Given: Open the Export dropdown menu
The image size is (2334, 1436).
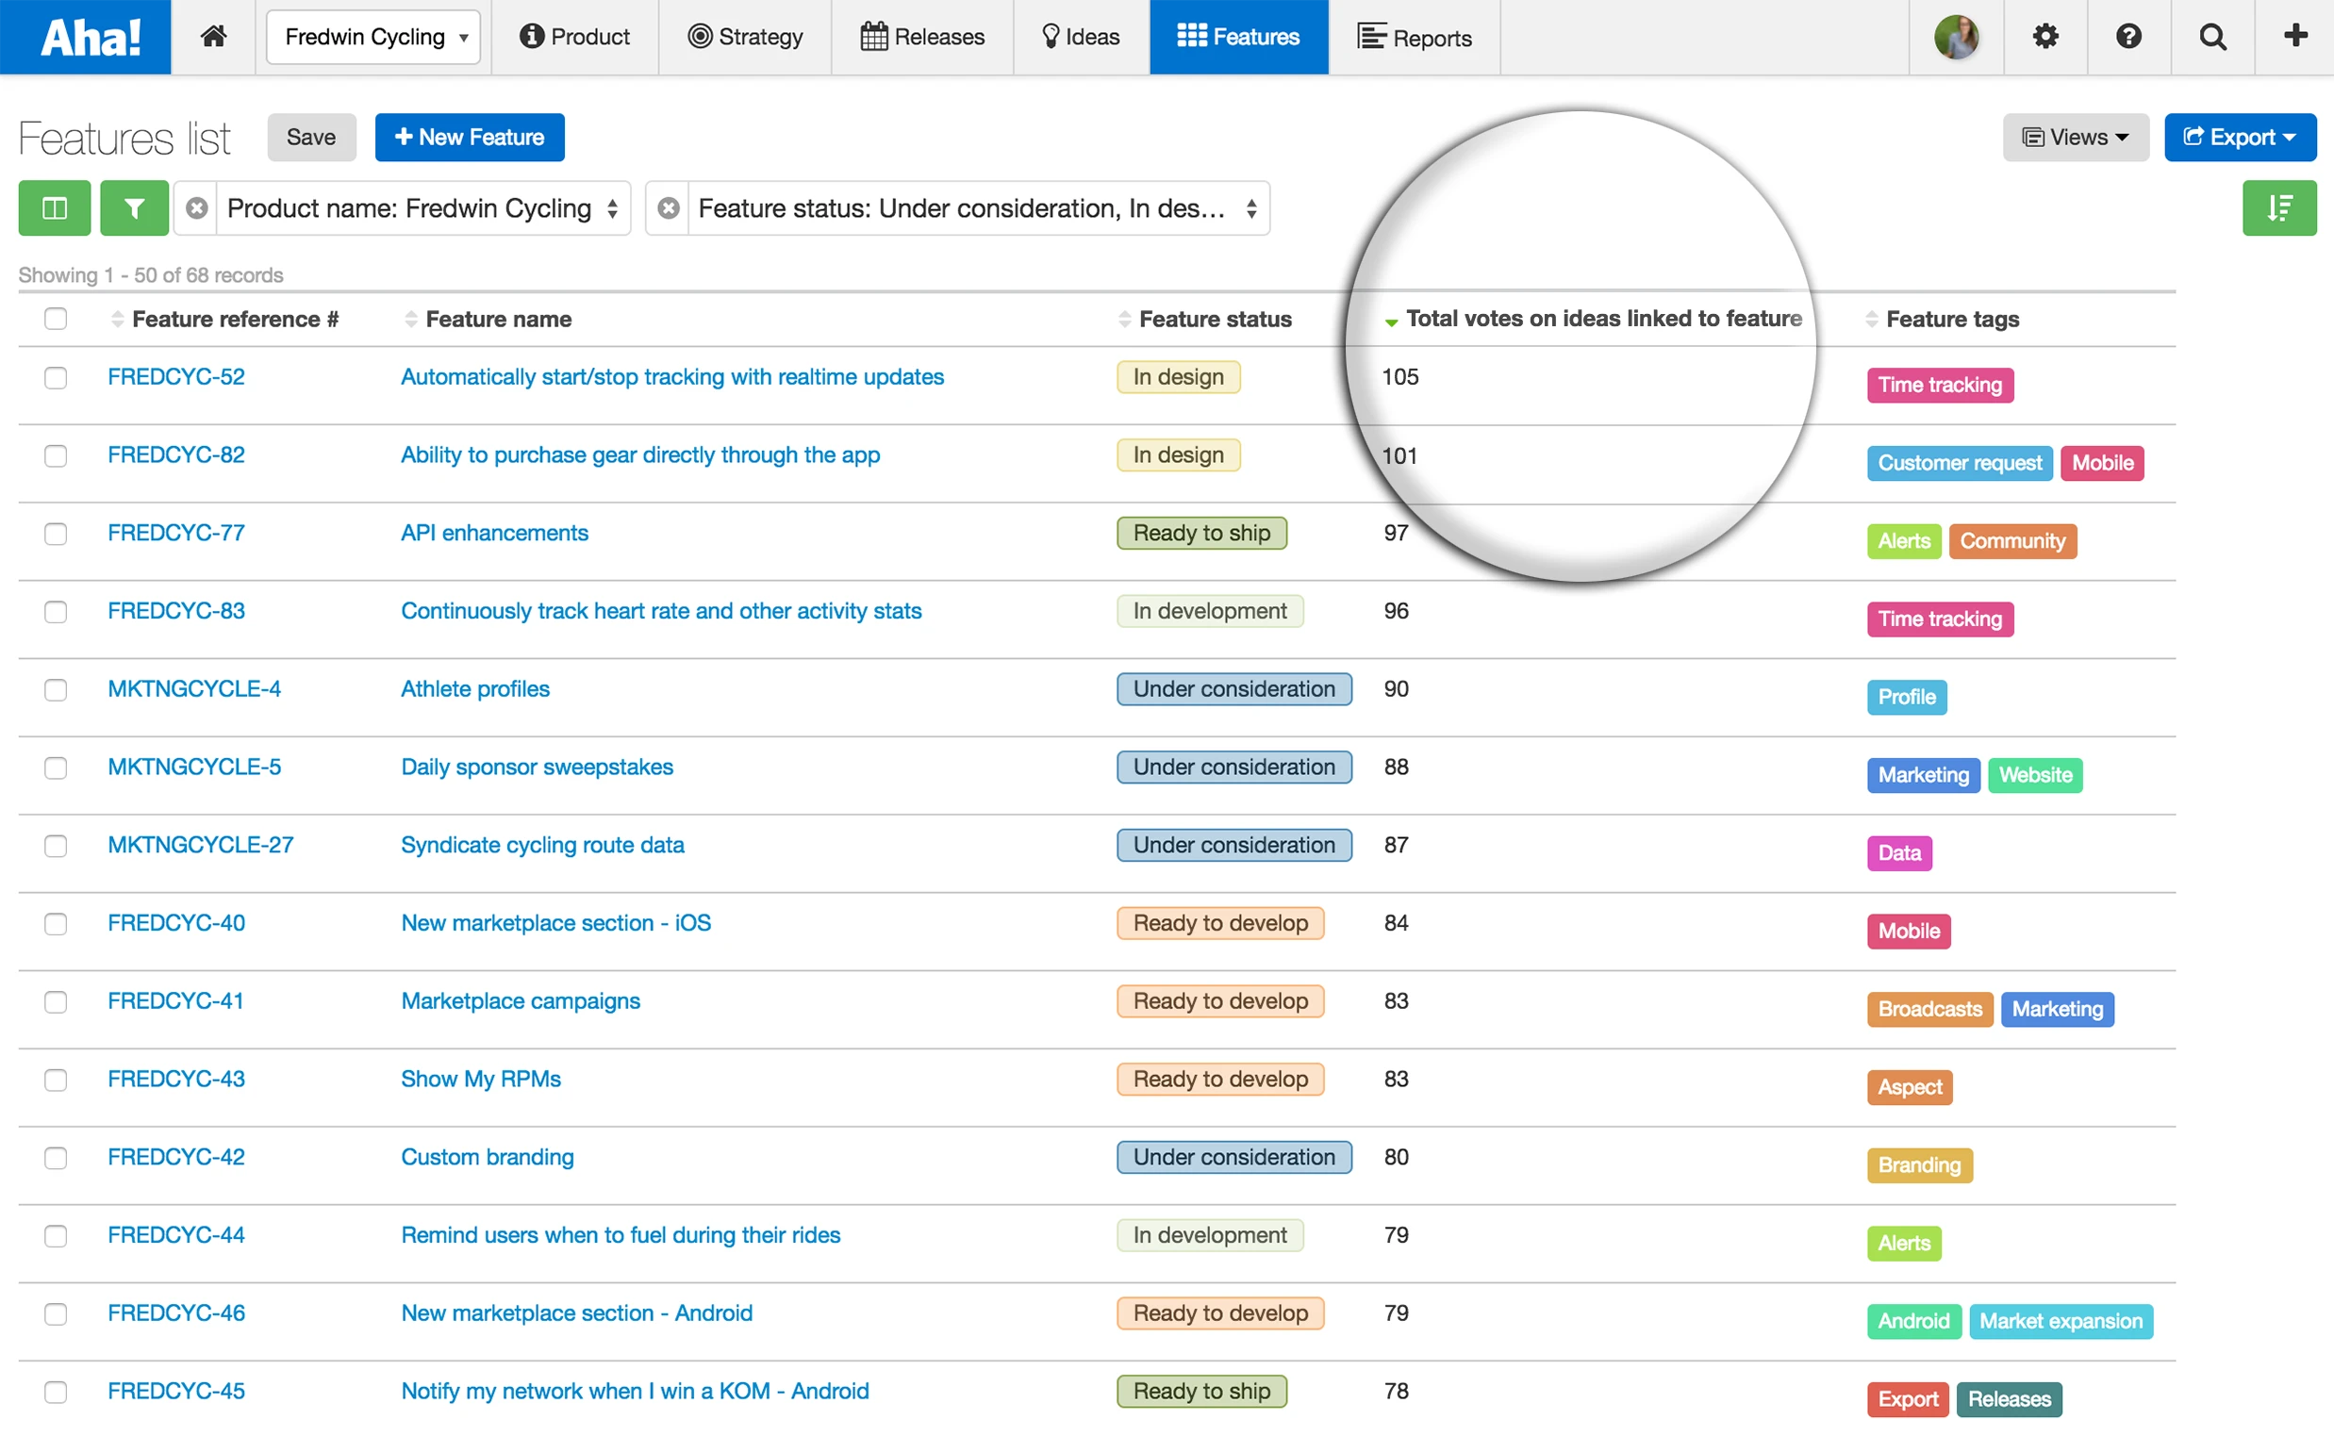Looking at the screenshot, I should coord(2239,138).
